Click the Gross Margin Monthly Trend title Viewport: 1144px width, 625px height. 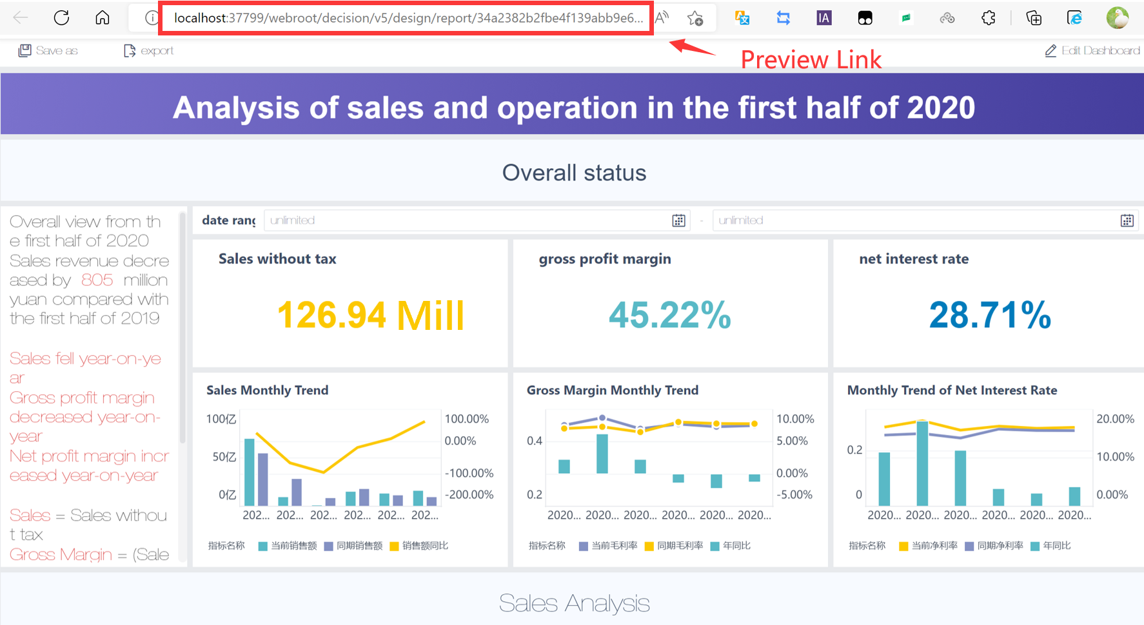[613, 390]
